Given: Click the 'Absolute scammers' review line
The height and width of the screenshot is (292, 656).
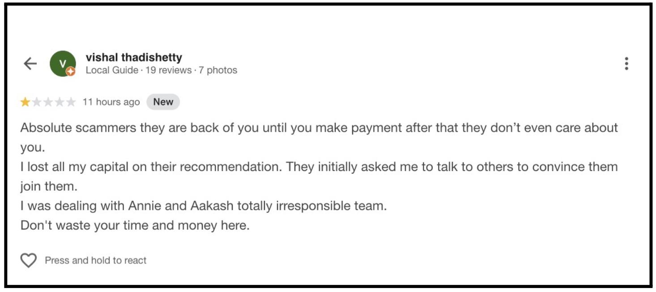Looking at the screenshot, I should 319,128.
